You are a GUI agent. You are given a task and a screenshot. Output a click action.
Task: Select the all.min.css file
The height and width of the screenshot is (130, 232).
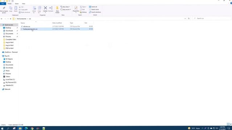coord(57,26)
